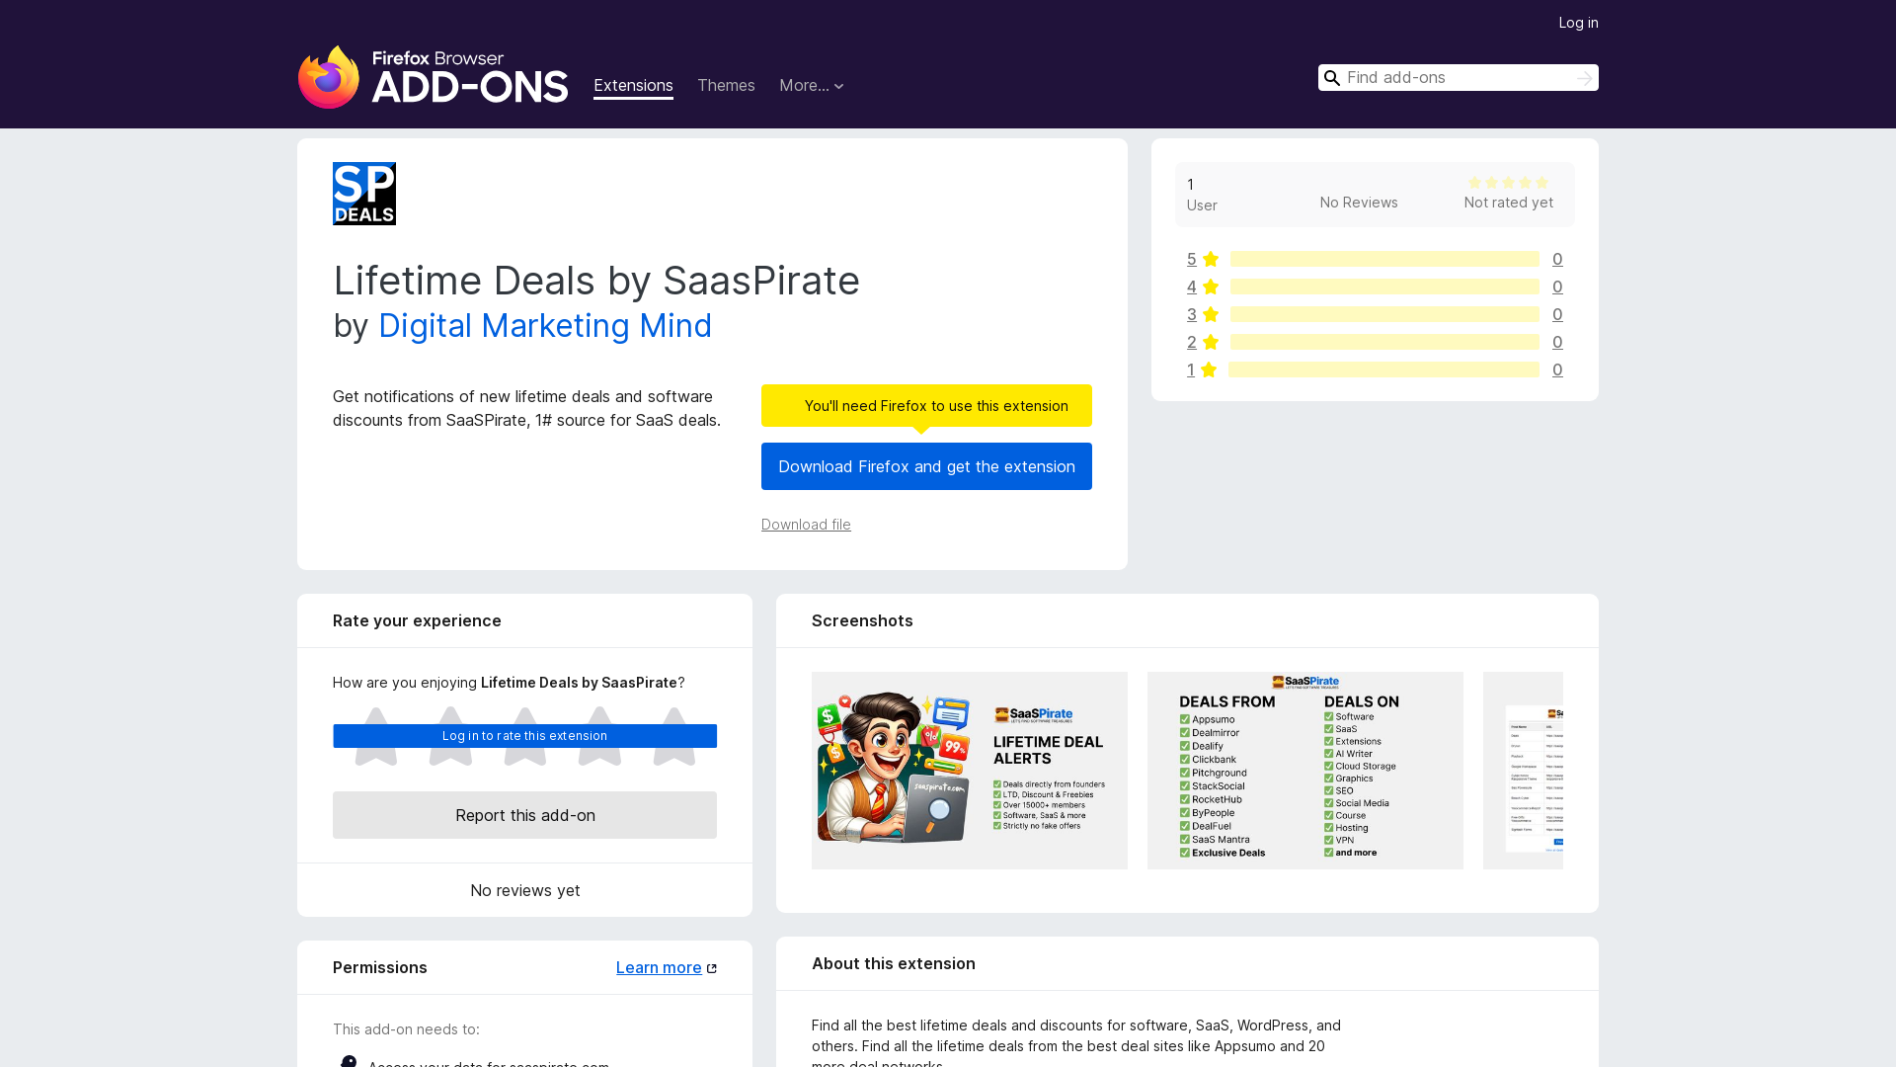This screenshot has width=1896, height=1067.
Task: Click the number 3 link in ratings
Action: click(x=1192, y=314)
